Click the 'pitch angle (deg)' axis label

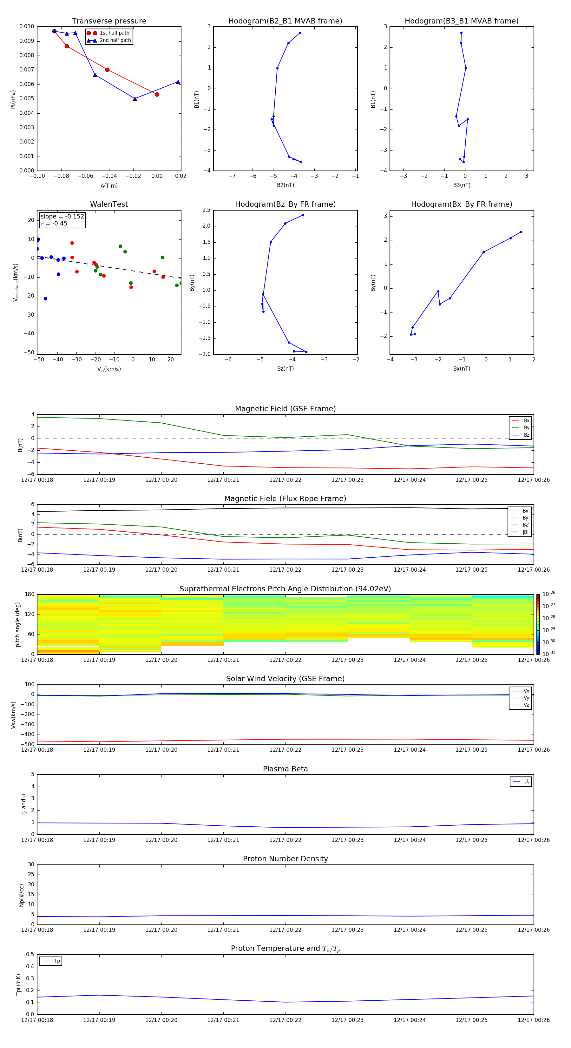coord(17,624)
